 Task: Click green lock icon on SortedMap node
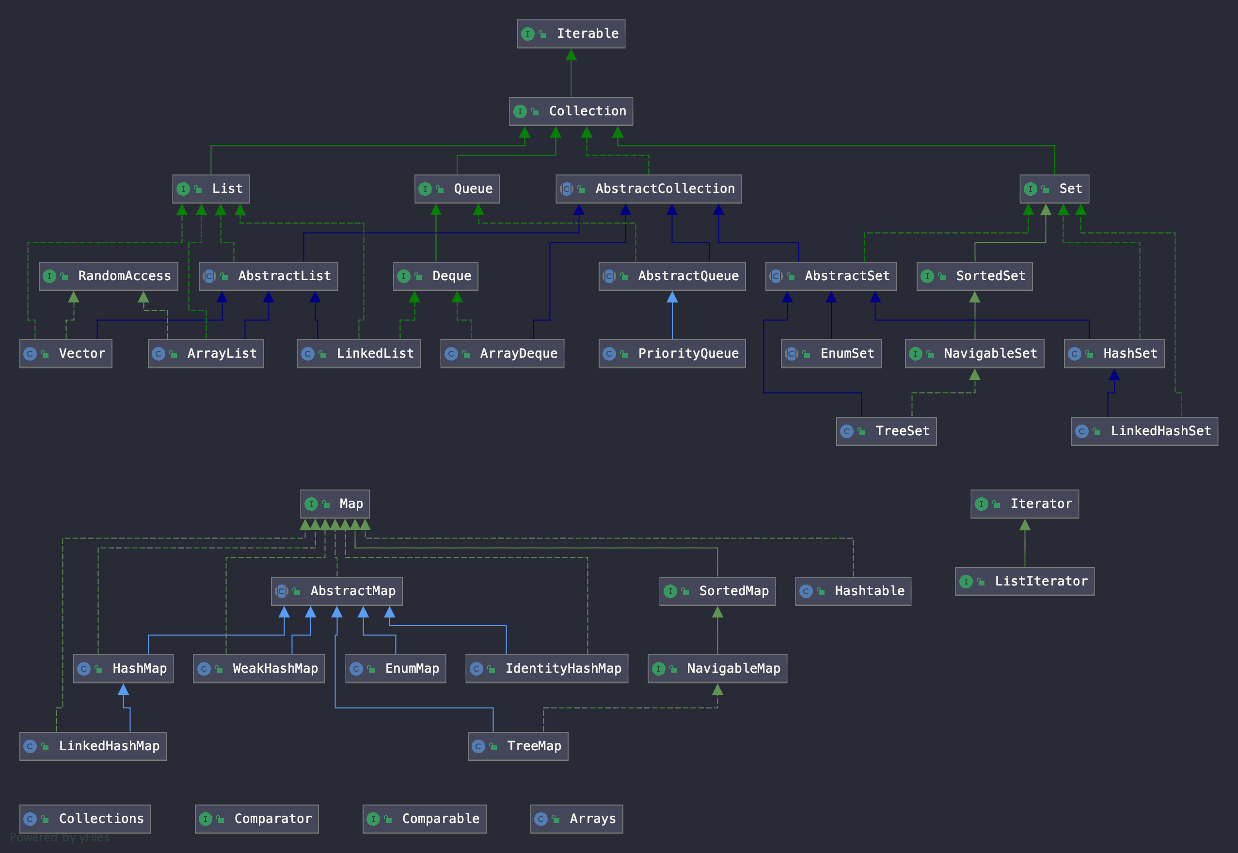coord(685,591)
